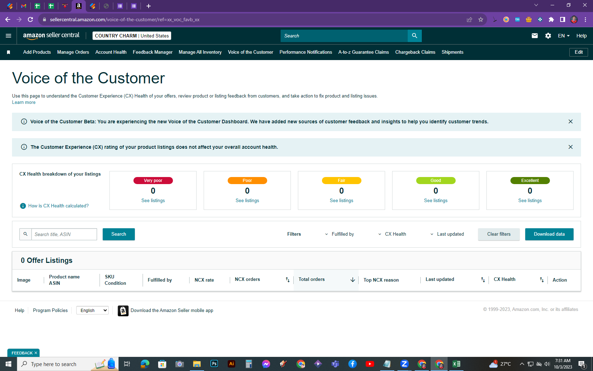Open Program Policies footer link
This screenshot has width=593, height=371.
point(50,310)
